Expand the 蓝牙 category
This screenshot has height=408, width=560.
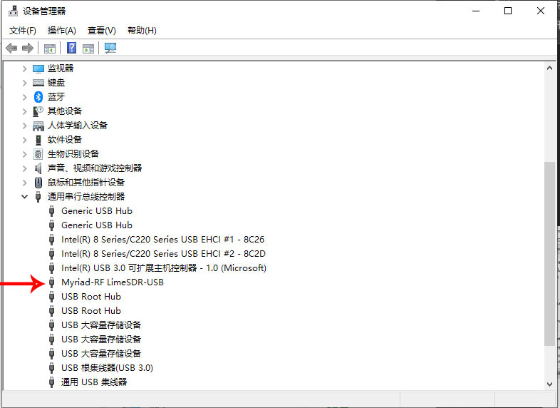coord(24,97)
